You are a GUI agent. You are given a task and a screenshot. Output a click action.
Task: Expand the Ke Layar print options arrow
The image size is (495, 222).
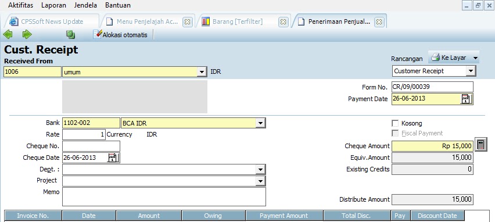475,58
